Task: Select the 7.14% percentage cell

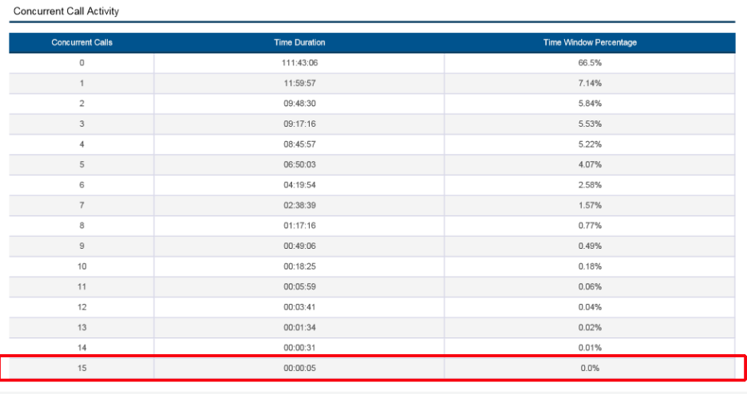Action: point(590,83)
